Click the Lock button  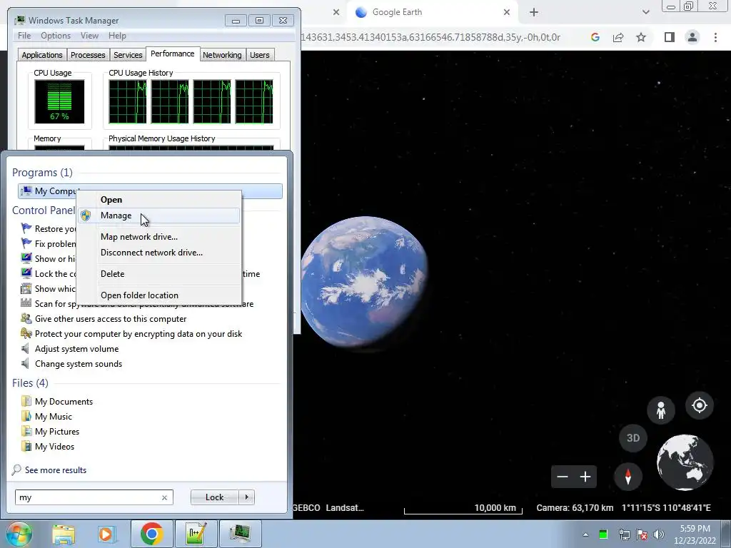(214, 497)
